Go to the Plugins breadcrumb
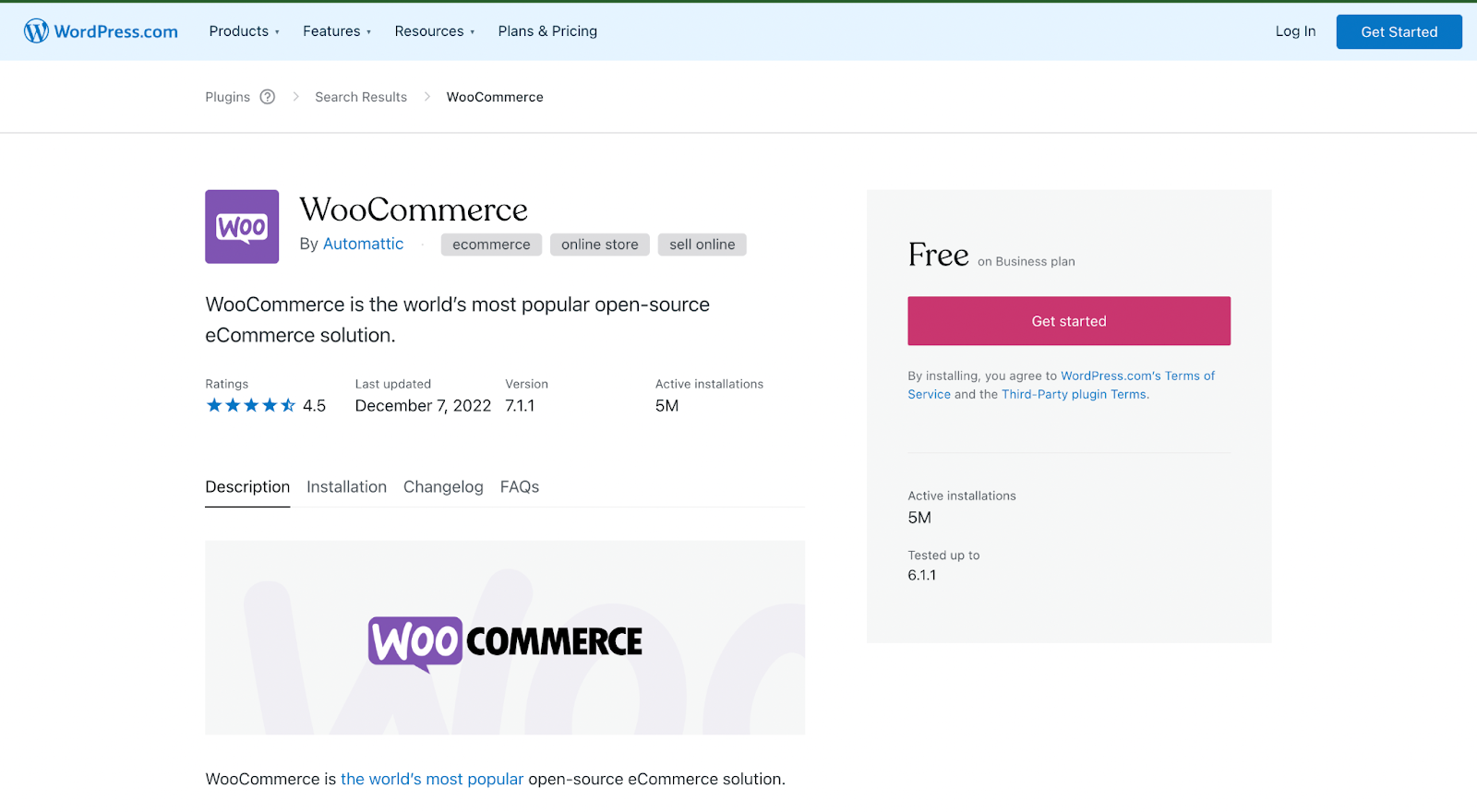 [x=227, y=97]
